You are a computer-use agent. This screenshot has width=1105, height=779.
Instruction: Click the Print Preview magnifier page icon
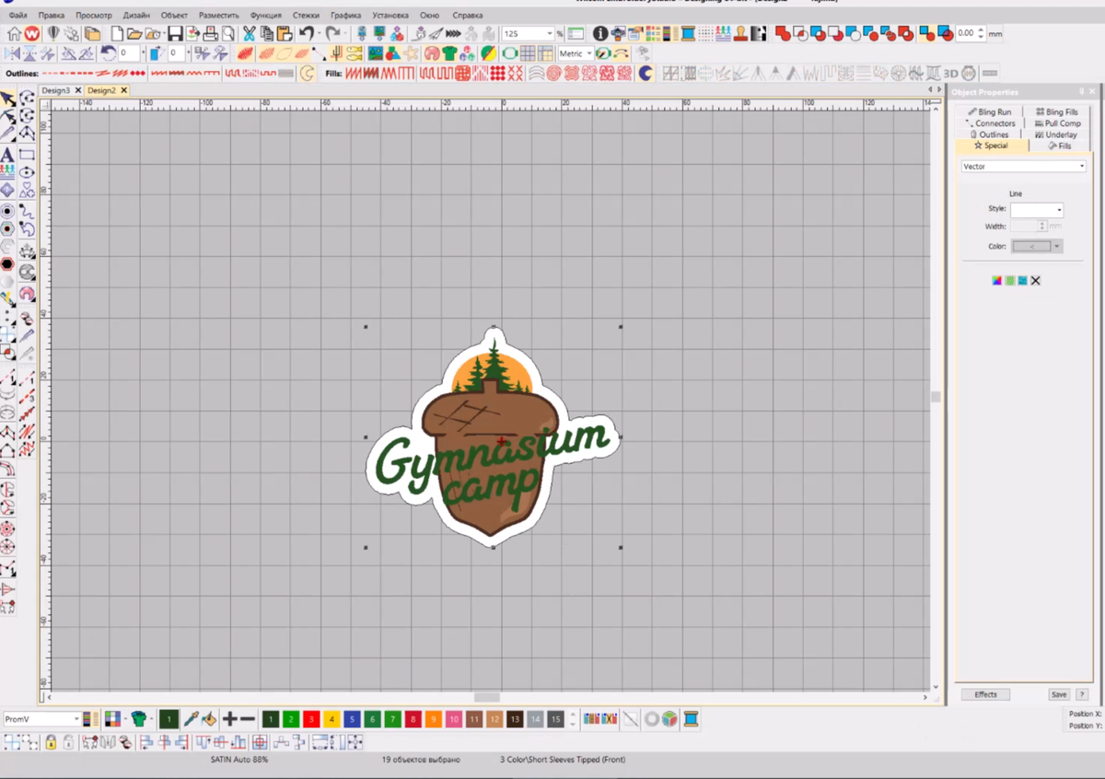[x=228, y=33]
